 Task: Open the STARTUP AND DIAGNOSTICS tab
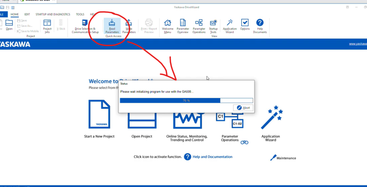[x=53, y=14]
